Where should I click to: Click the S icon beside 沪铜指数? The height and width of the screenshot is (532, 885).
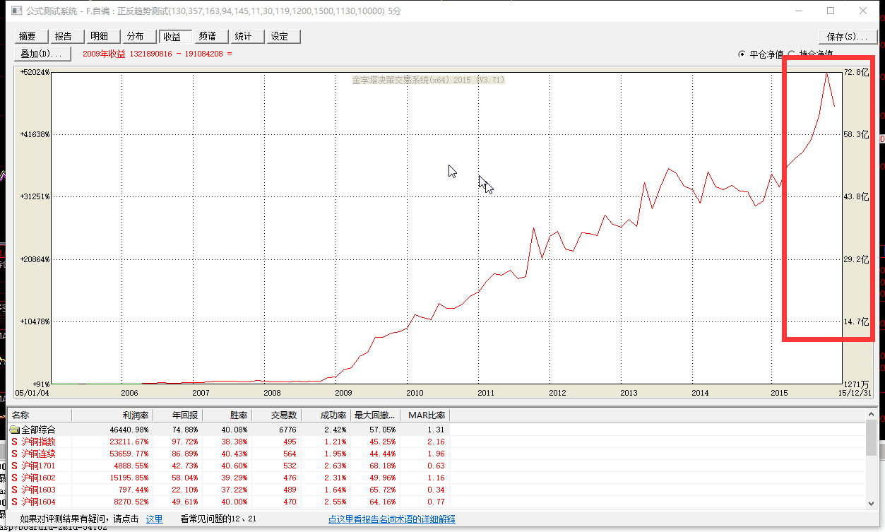point(14,442)
